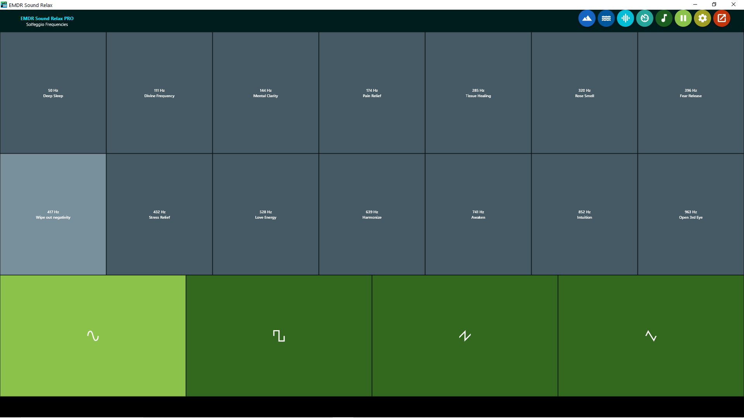744x418 pixels.
Task: Choose the 528 Hz Love Energy frequency
Action: tap(265, 214)
